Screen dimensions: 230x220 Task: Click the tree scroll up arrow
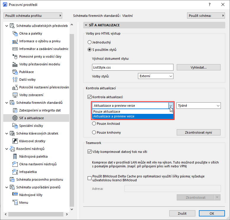[x=72, y=25]
